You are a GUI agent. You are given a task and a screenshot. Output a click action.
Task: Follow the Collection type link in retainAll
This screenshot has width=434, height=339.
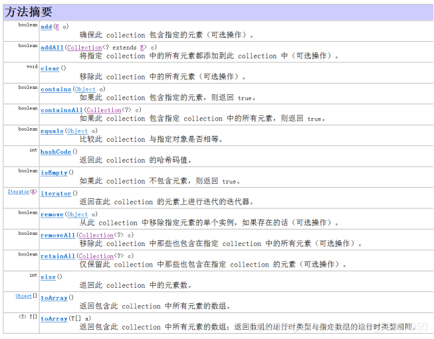[x=96, y=256]
